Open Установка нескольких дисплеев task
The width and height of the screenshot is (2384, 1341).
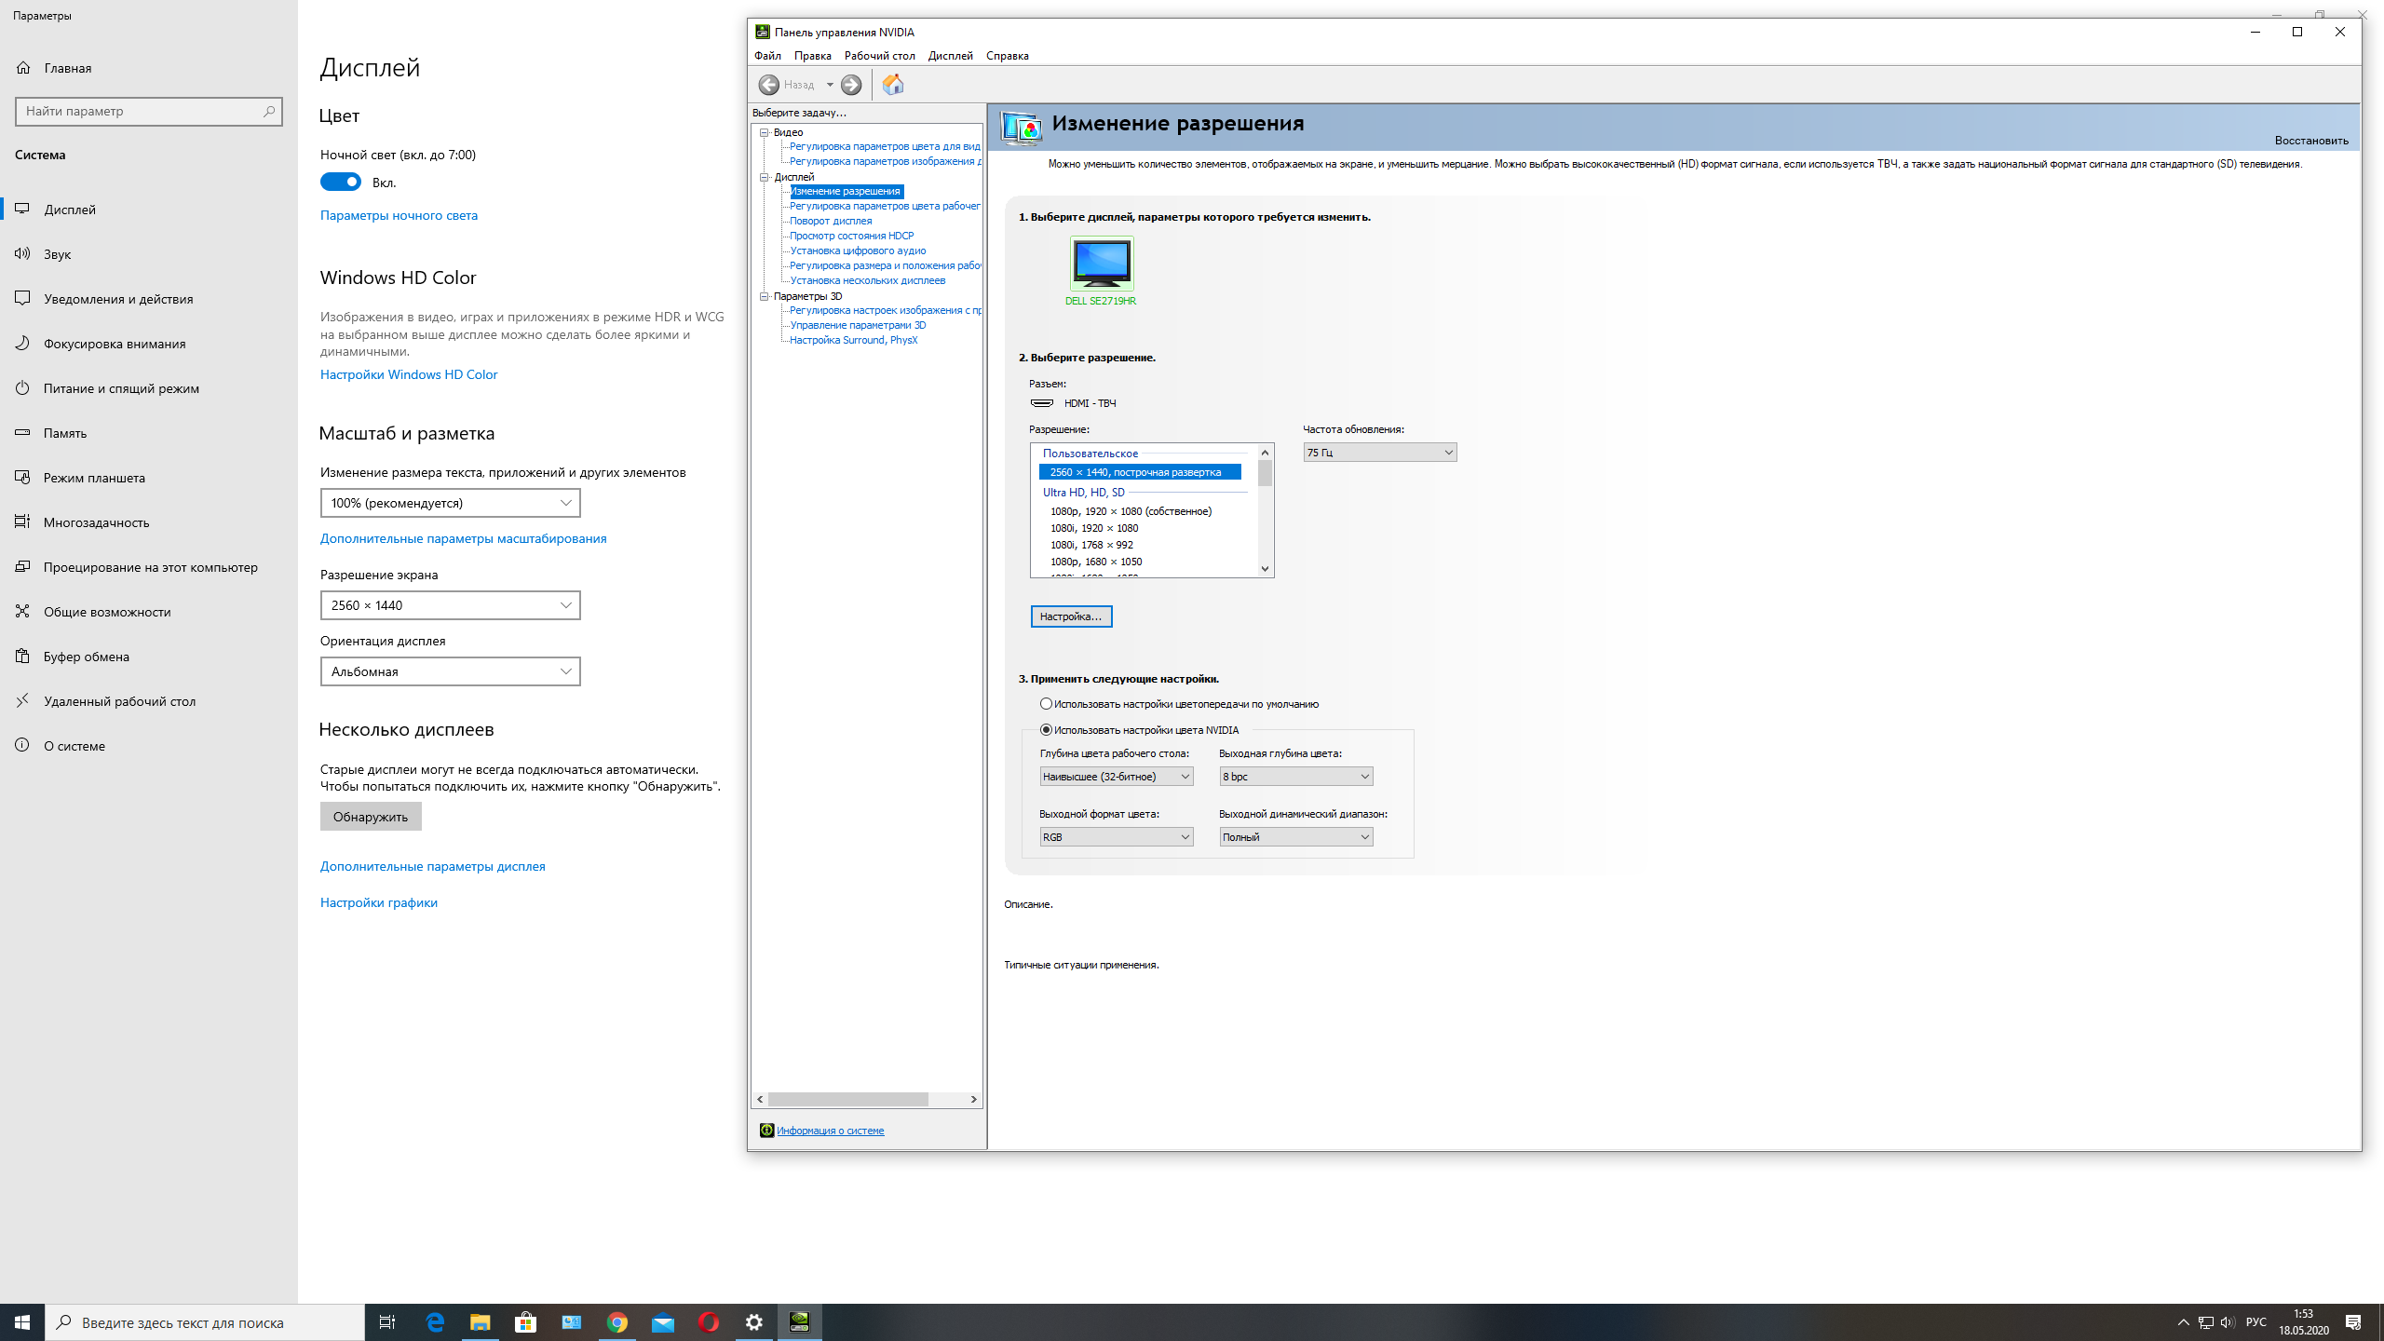click(867, 280)
